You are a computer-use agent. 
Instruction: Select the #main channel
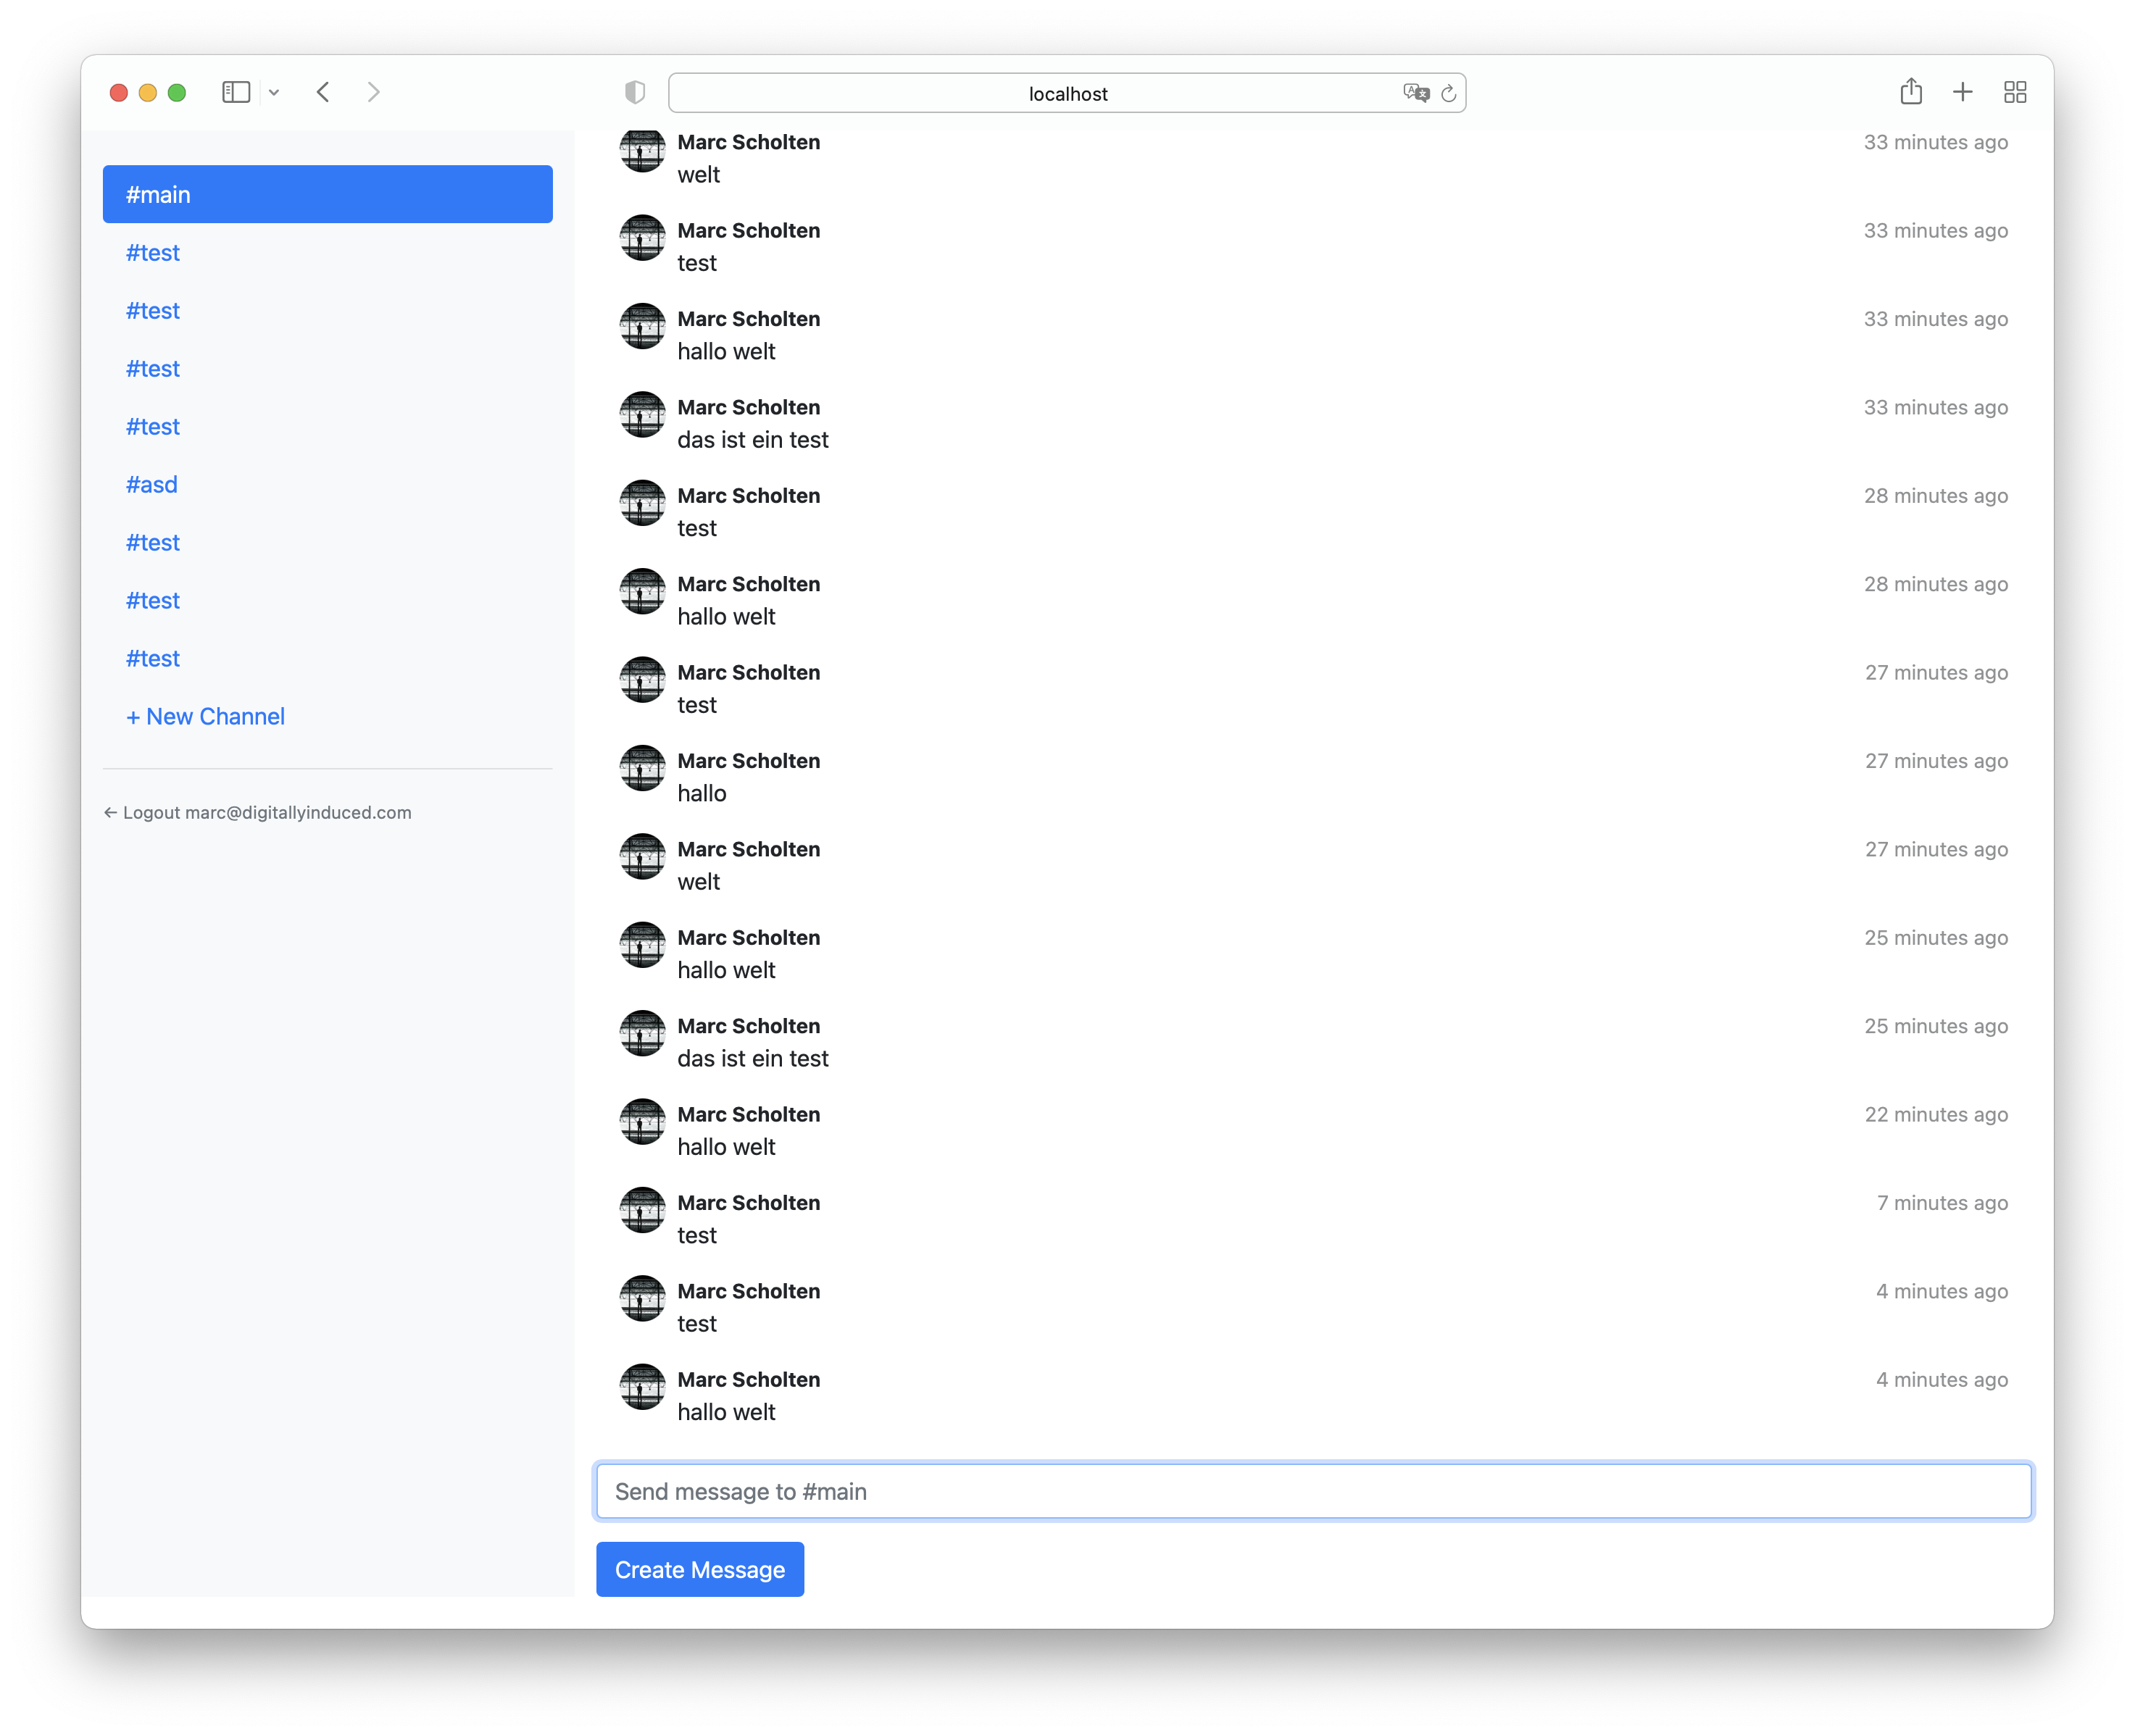point(327,194)
